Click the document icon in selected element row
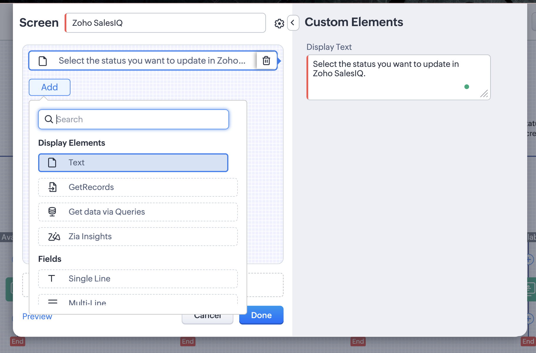536x353 pixels. tap(43, 61)
